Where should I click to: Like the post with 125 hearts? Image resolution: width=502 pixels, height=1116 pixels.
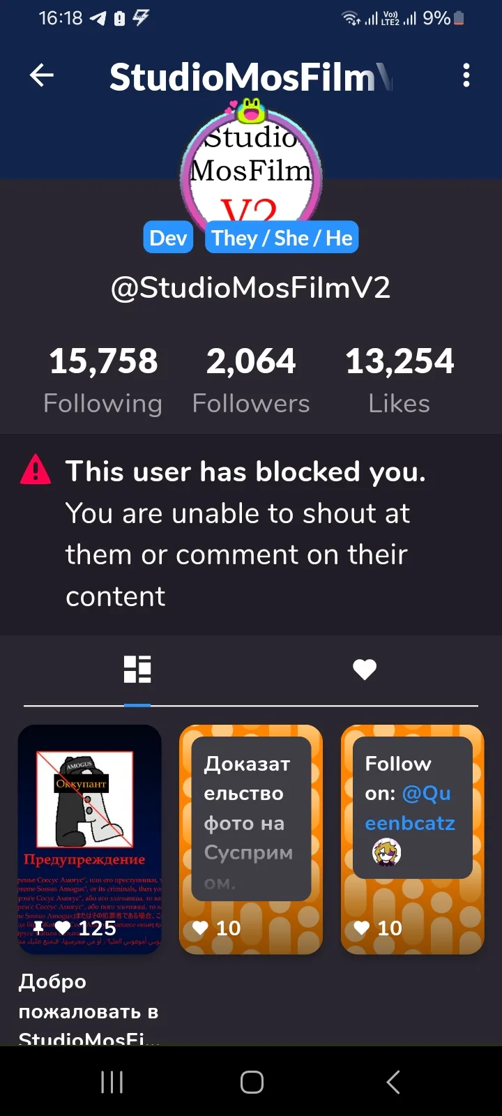63,928
